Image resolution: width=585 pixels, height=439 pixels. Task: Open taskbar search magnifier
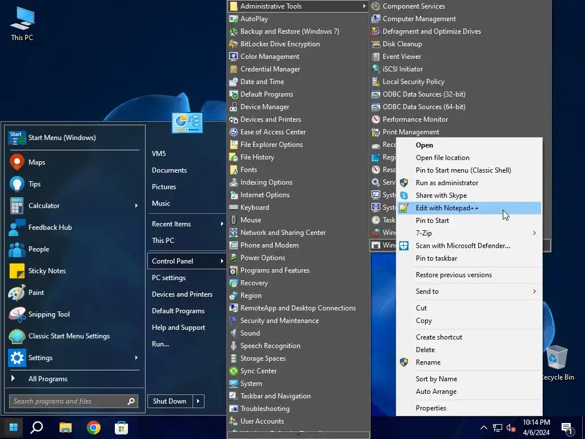pyautogui.click(x=37, y=428)
